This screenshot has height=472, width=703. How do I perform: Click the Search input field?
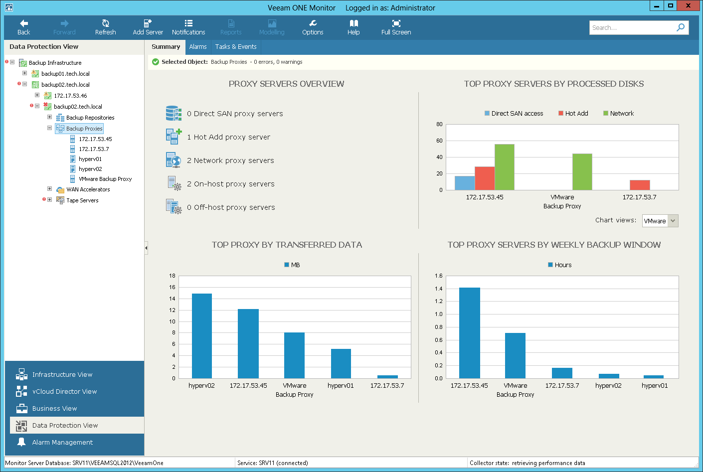tap(632, 27)
